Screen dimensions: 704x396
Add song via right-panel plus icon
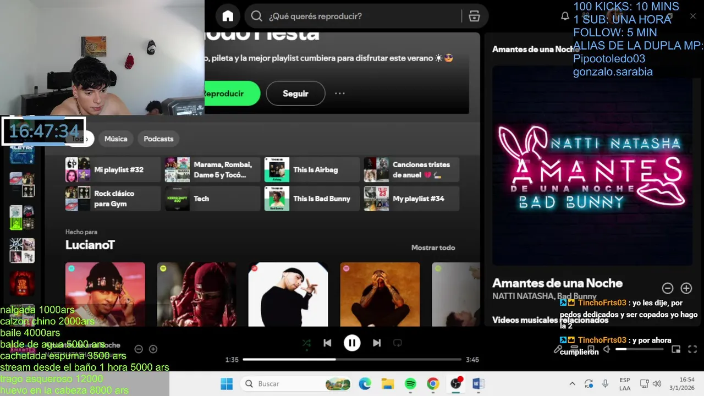[686, 288]
